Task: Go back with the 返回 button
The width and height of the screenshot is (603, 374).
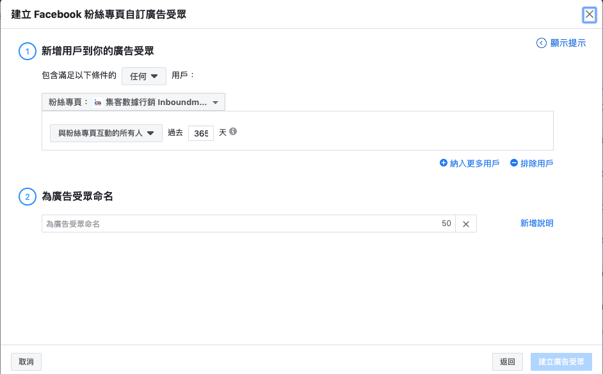Action: coord(507,362)
